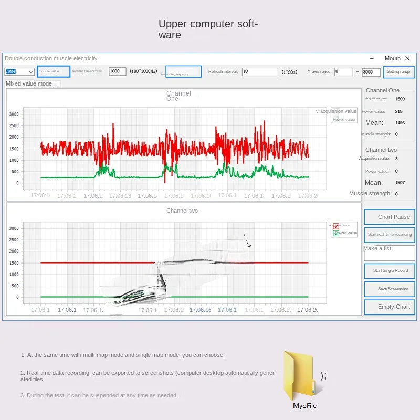
Task: Click the Close Serial Port button
Action: pyautogui.click(x=54, y=71)
